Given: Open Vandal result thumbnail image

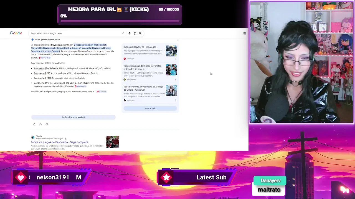Looking at the screenshot, I should [112, 142].
